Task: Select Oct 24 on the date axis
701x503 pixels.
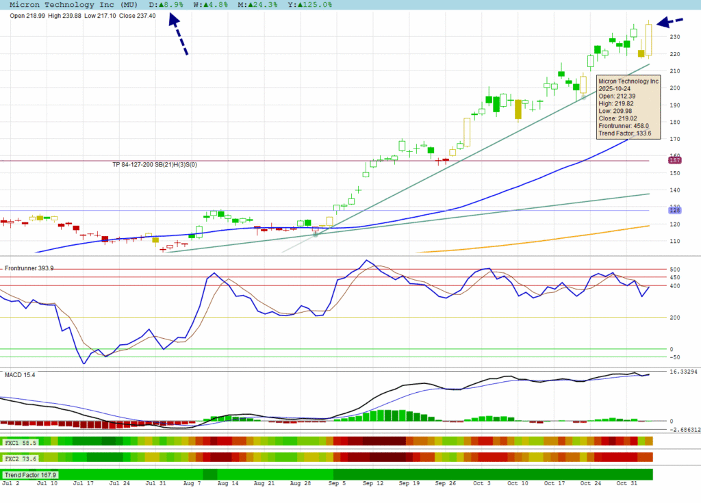Action: coord(591,484)
